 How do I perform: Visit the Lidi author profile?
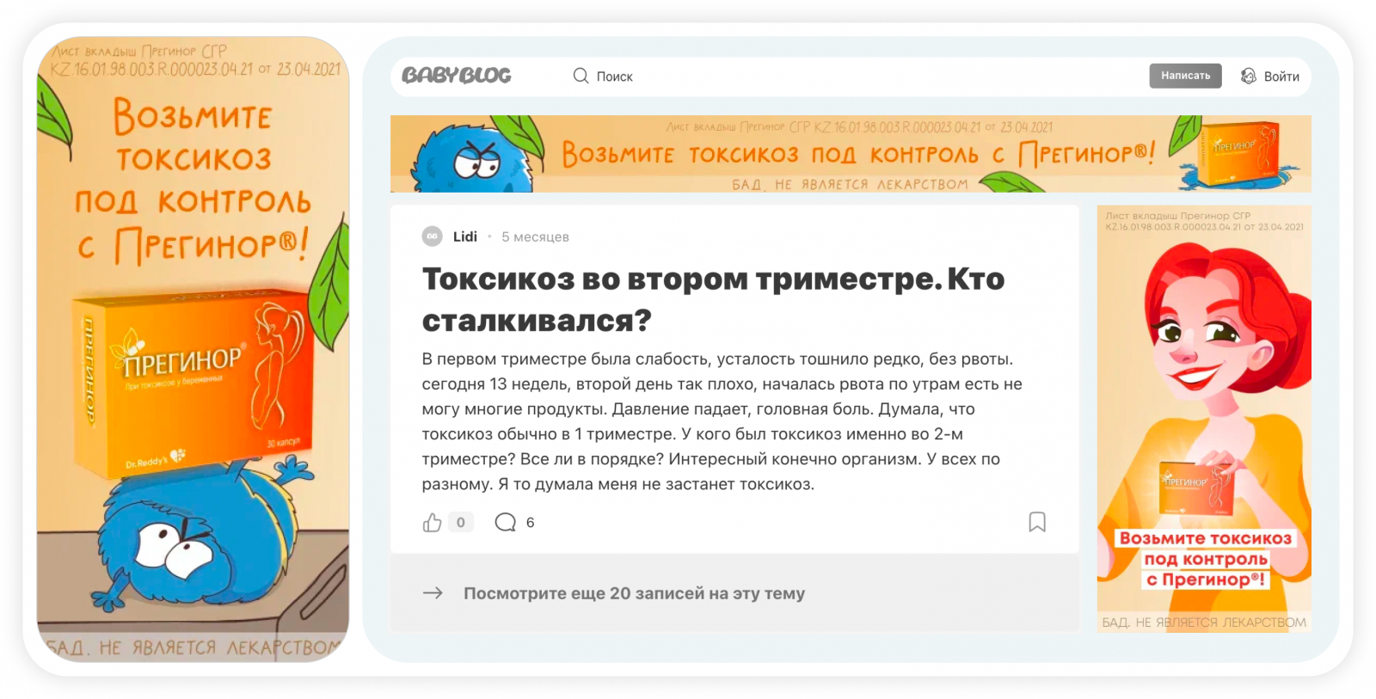(x=465, y=236)
